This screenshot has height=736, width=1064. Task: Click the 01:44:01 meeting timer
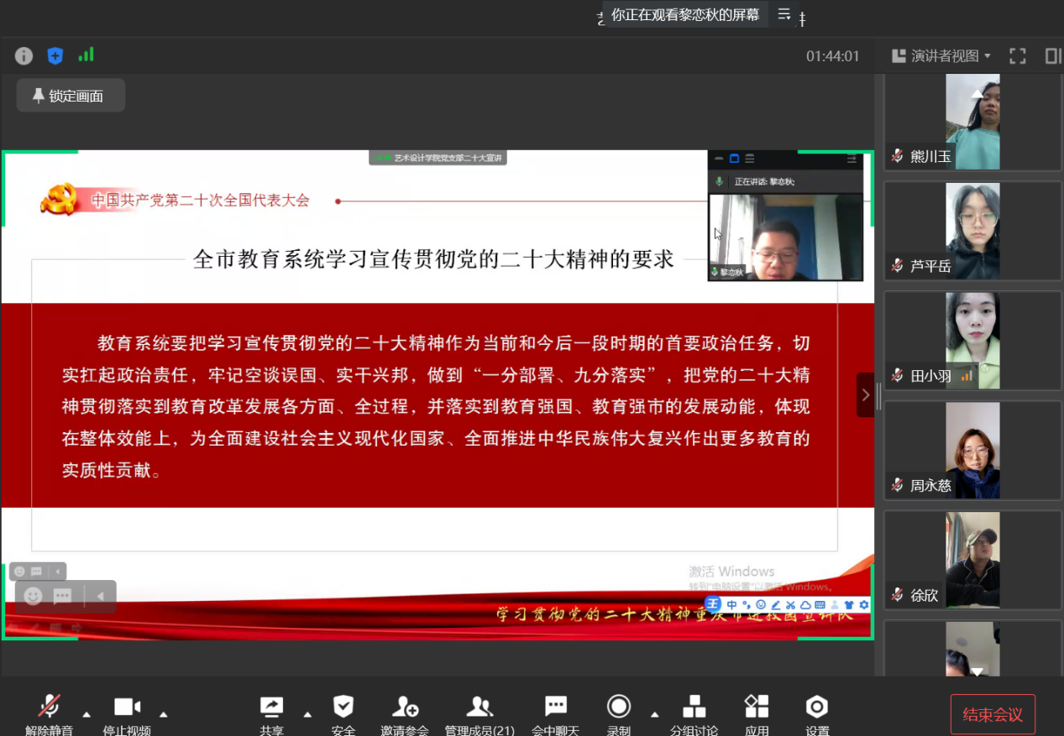tap(833, 56)
